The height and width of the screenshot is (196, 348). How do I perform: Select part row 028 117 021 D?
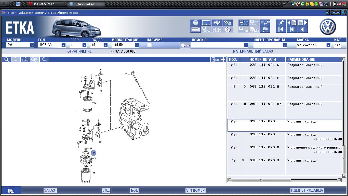point(284,69)
